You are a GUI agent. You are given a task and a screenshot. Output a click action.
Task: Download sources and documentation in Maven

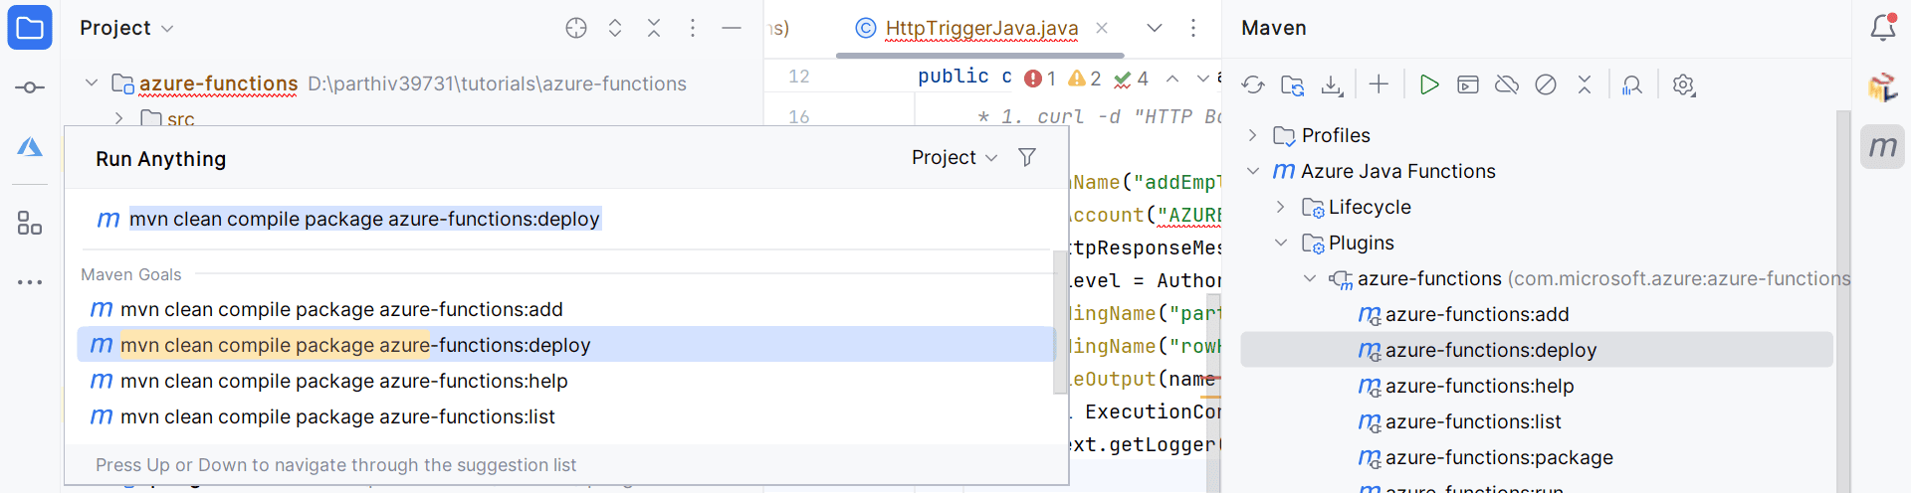click(x=1332, y=85)
